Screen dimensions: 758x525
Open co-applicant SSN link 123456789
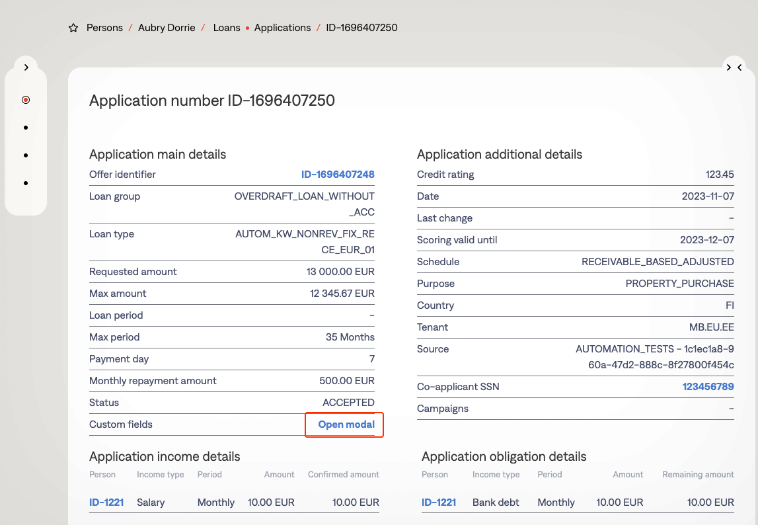708,387
